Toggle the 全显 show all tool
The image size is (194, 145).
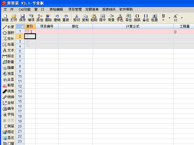pos(8,79)
